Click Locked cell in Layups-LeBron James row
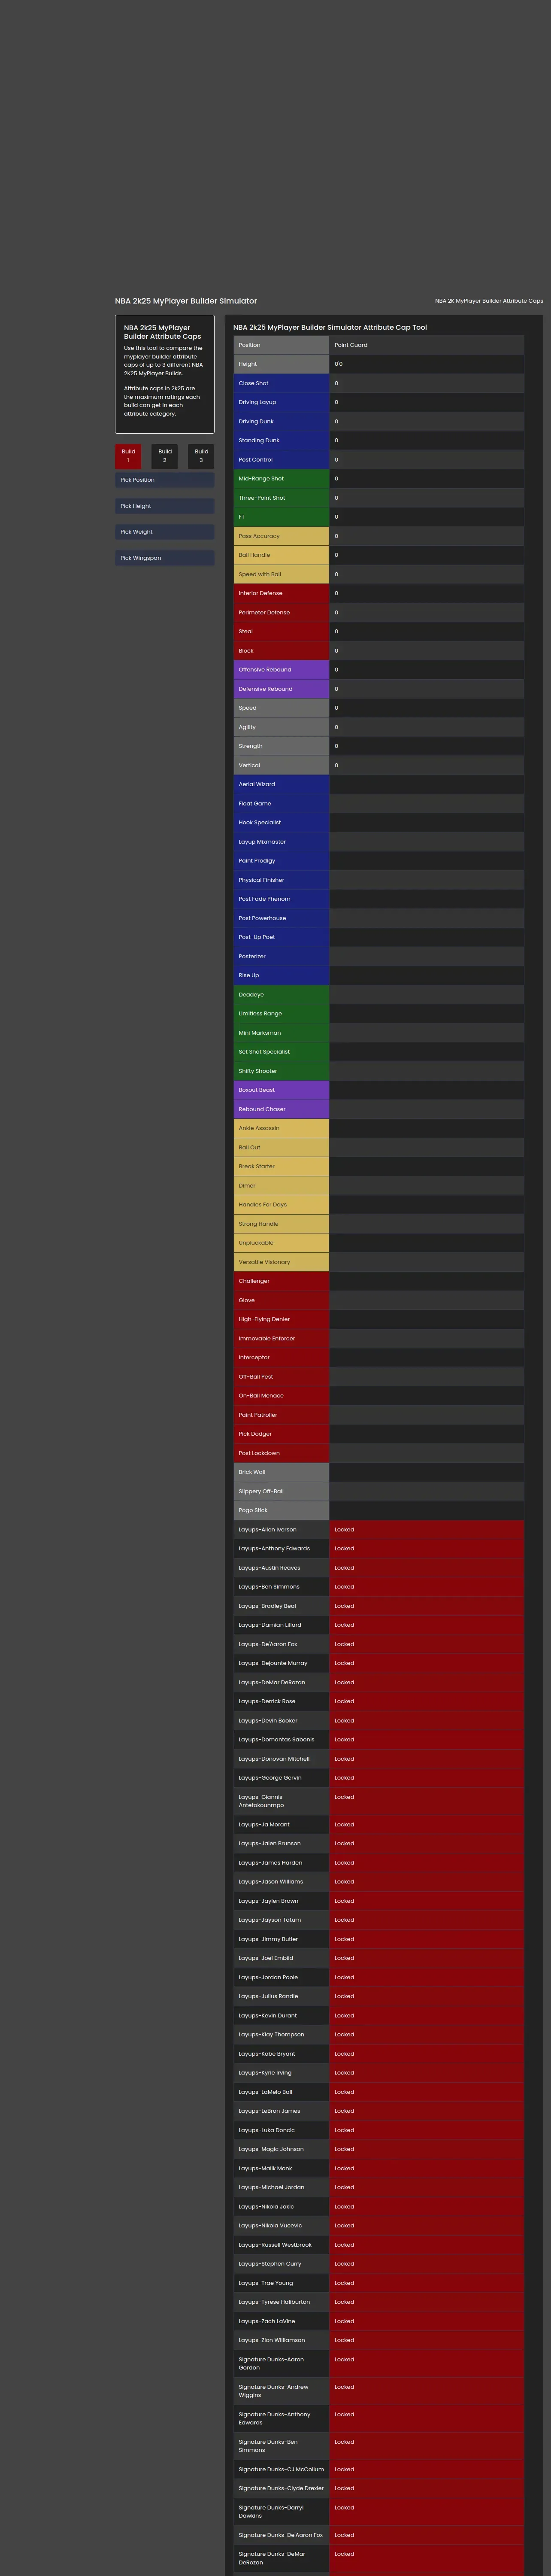551x2576 pixels. coord(426,2111)
